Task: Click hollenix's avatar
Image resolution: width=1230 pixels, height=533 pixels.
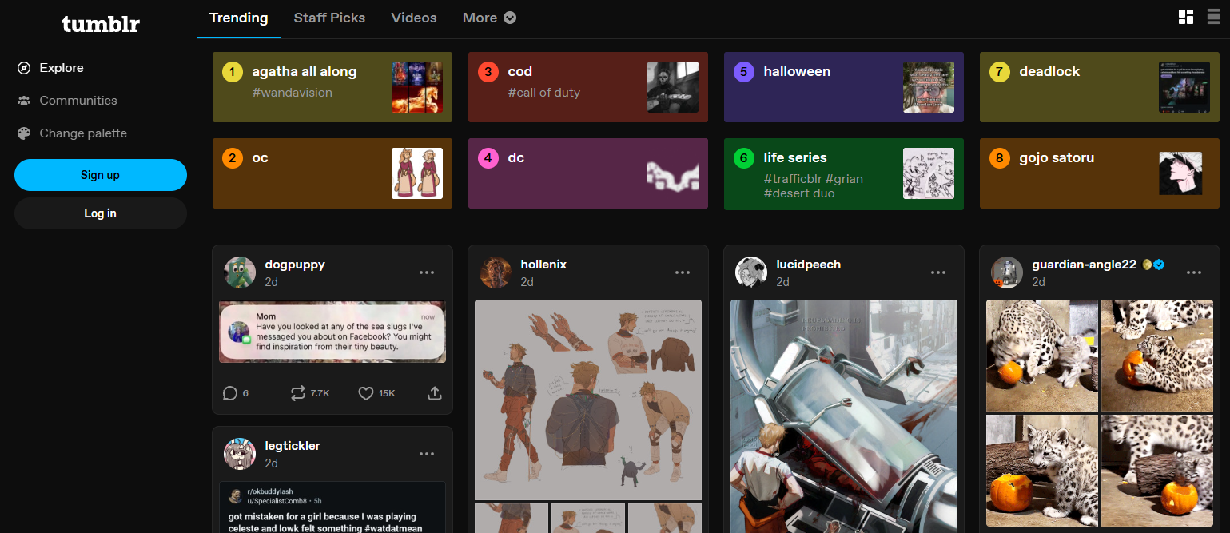Action: [496, 272]
